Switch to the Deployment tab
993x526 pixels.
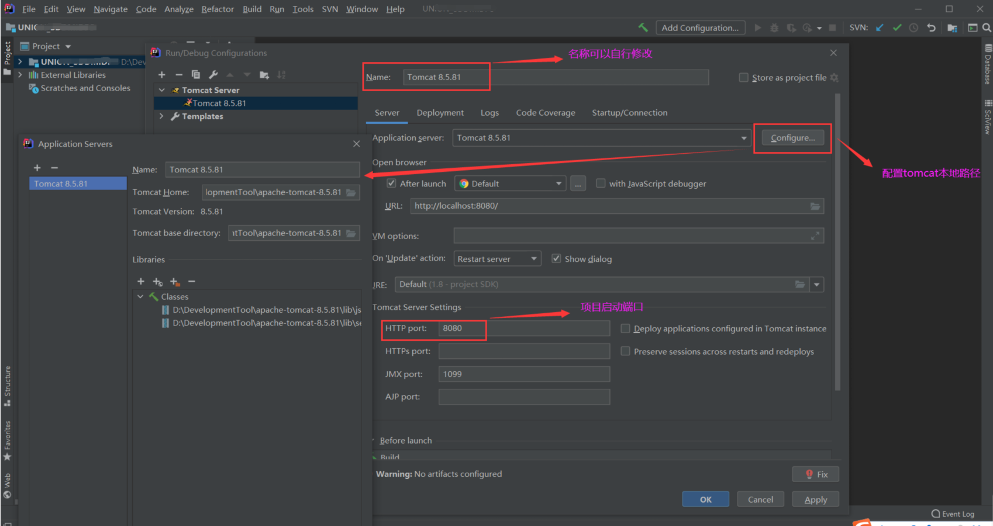coord(440,113)
